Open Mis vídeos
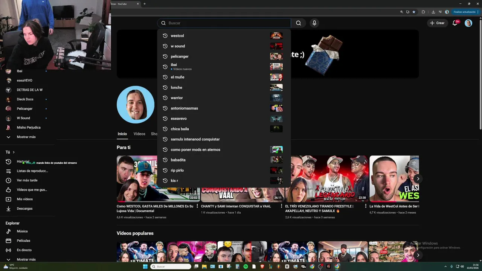This screenshot has width=482, height=271. (x=27, y=199)
